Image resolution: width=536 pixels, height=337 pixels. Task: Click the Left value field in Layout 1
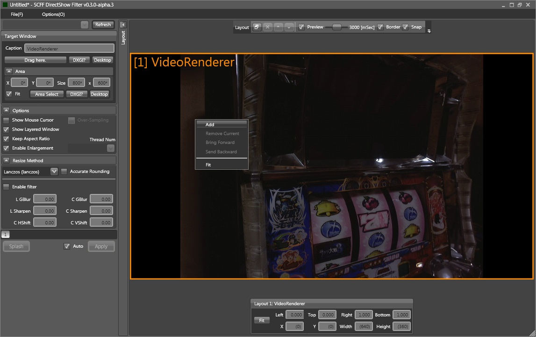295,315
